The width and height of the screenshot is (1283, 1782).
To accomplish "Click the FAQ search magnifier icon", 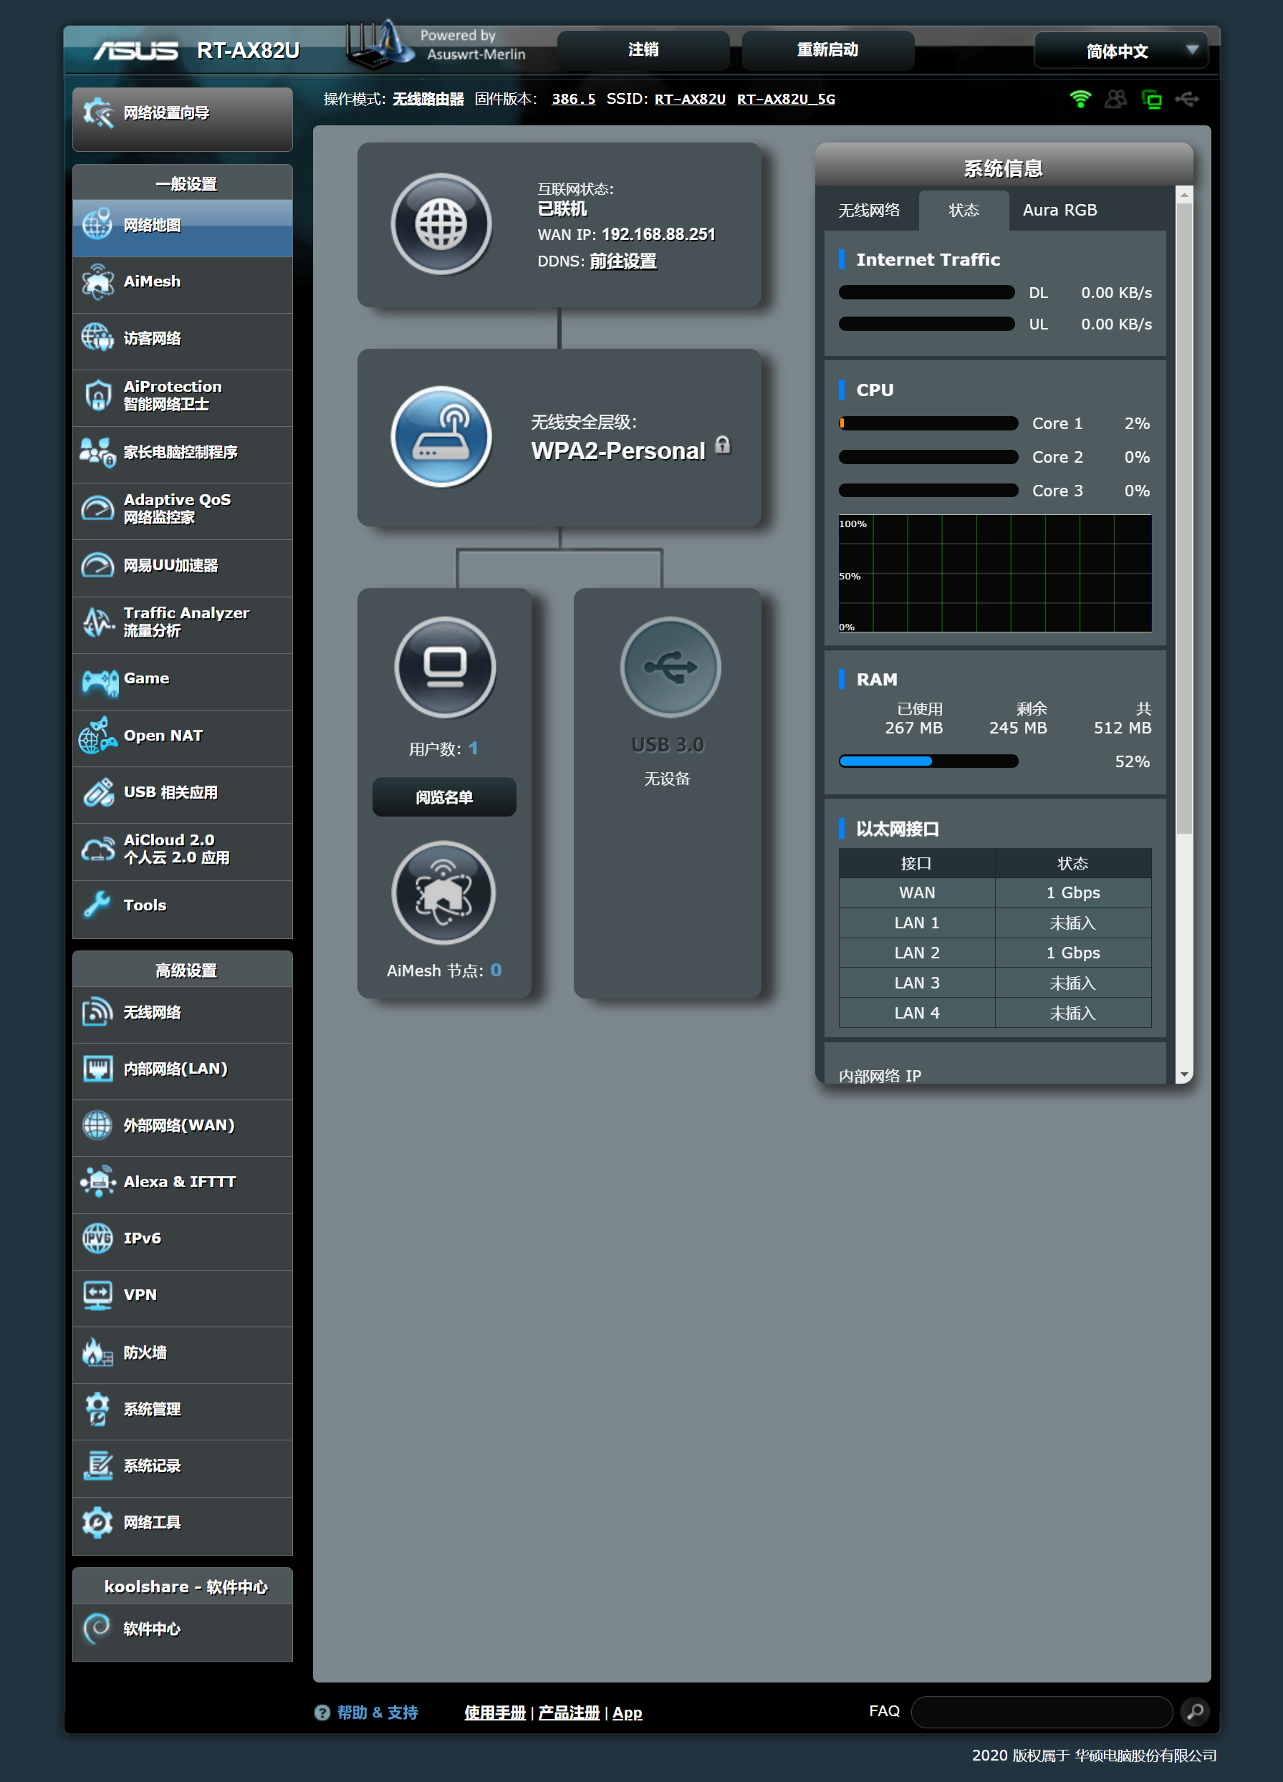I will [x=1194, y=1710].
